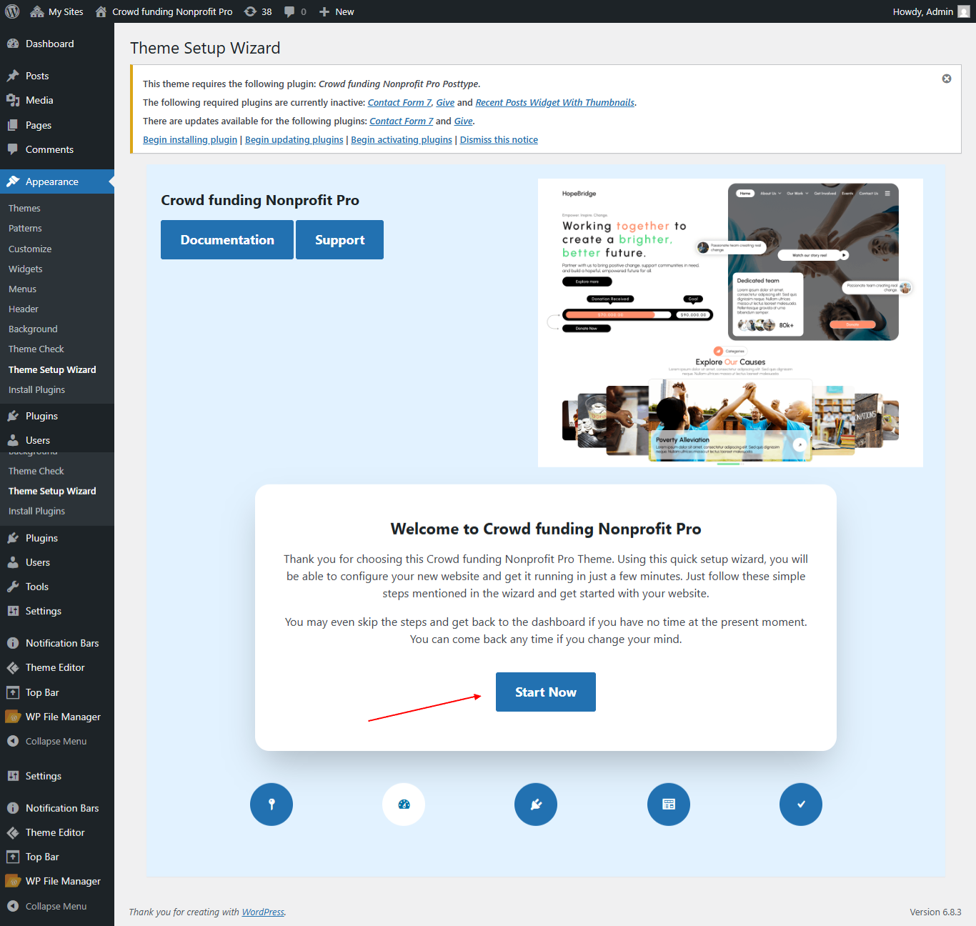976x926 pixels.
Task: Click the Begin installing plugin link
Action: [x=190, y=140]
